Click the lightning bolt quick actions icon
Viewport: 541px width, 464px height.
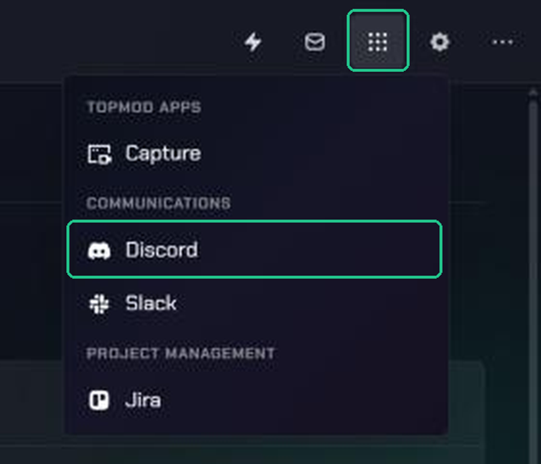point(253,42)
